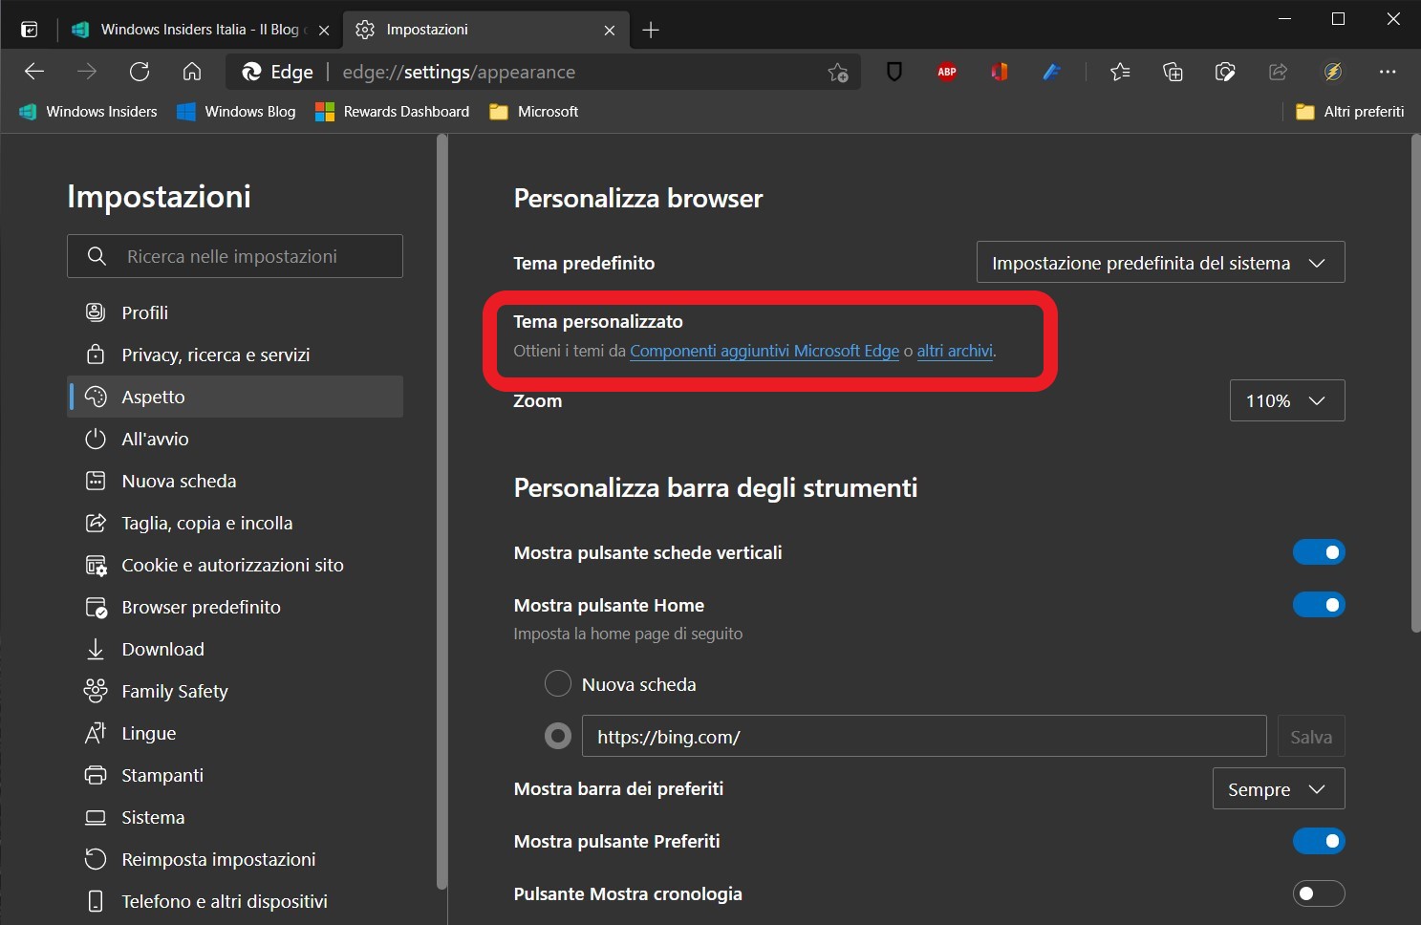Image resolution: width=1421 pixels, height=925 pixels.
Task: Open Family Safety settings
Action: tap(235, 691)
